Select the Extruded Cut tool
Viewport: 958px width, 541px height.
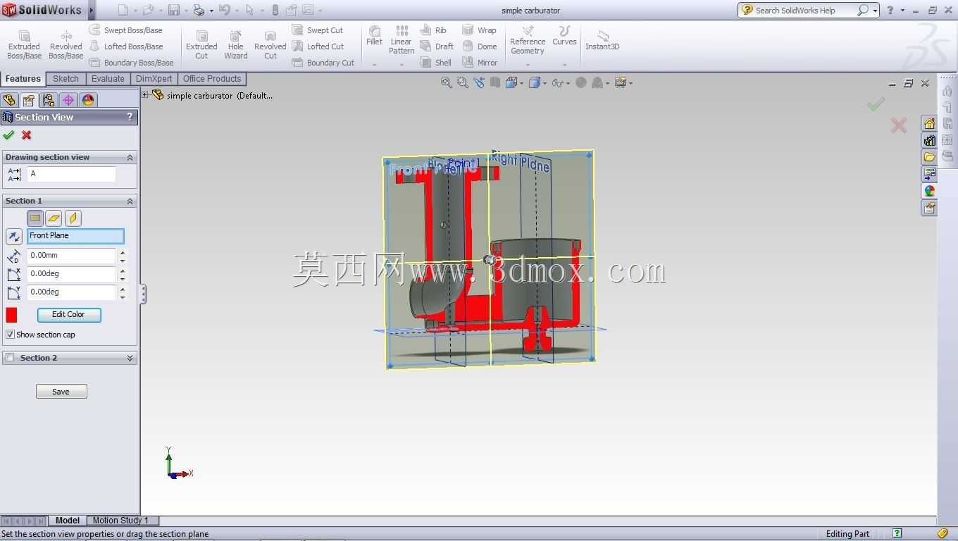(x=201, y=44)
